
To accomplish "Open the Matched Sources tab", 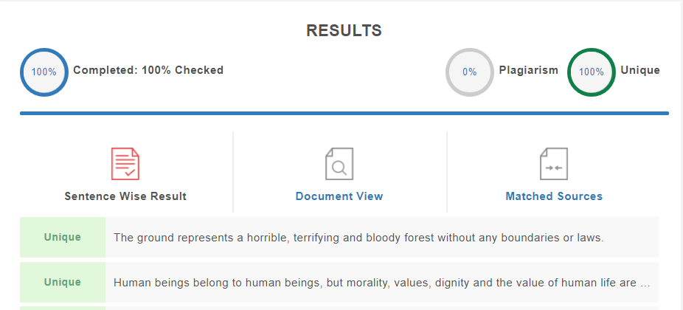I will coord(554,196).
